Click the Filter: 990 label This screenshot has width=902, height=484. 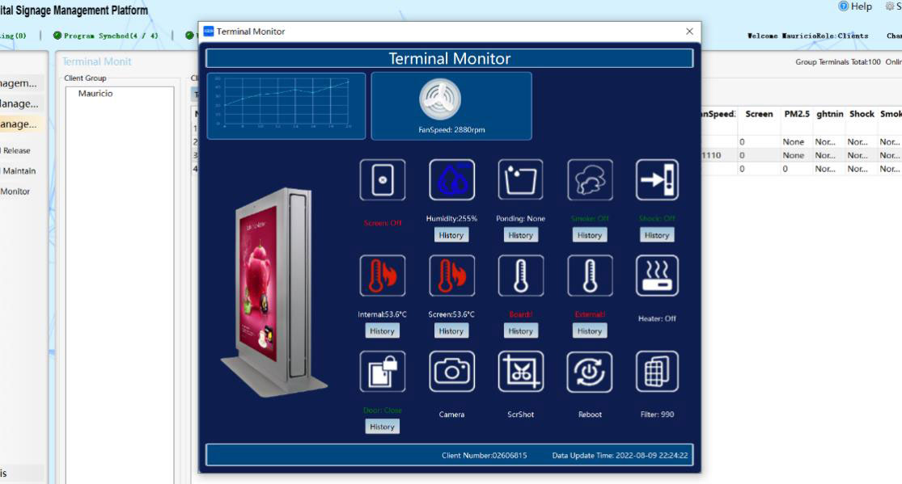tap(657, 415)
